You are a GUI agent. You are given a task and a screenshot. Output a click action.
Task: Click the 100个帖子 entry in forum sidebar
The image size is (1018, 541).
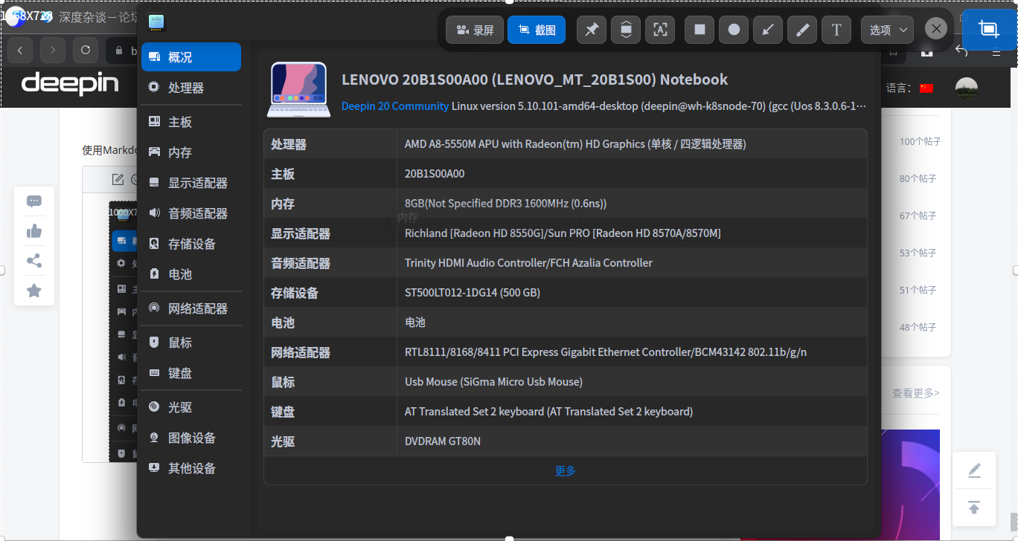tap(918, 141)
